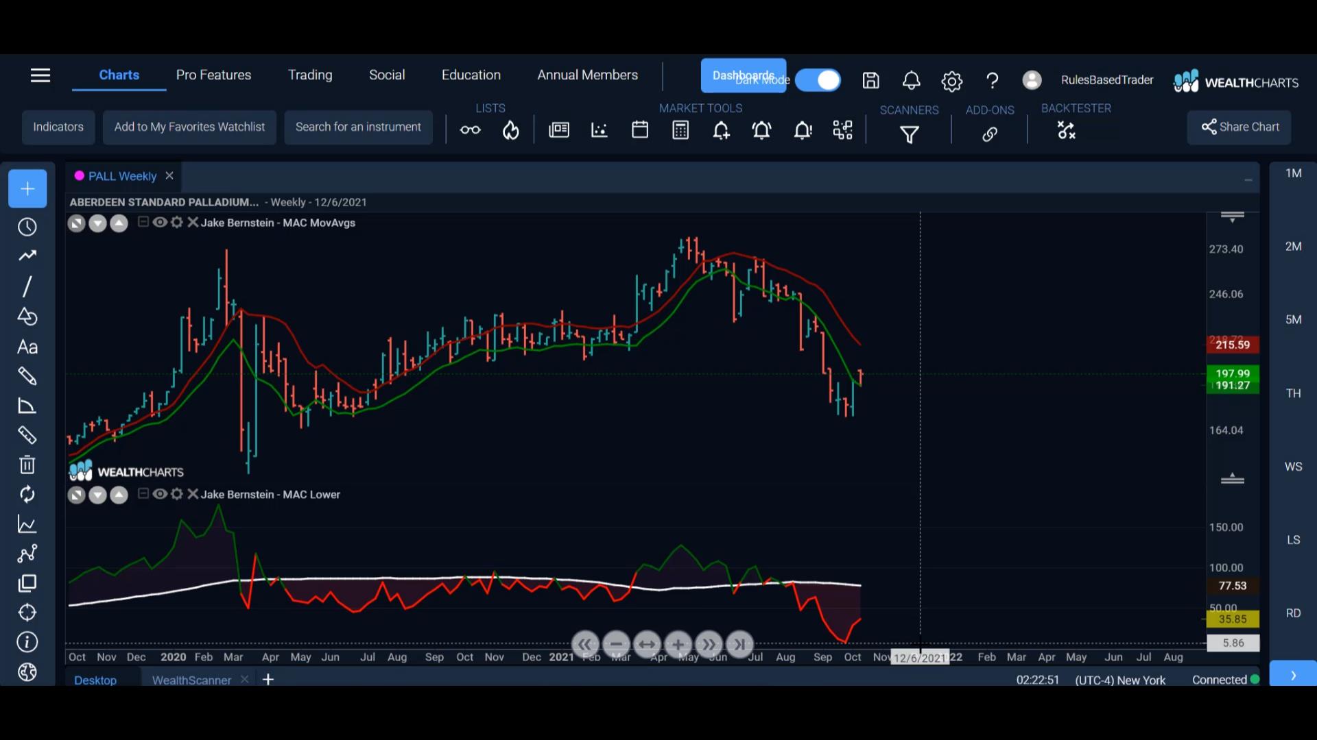Open the add-ons link icon

(989, 134)
